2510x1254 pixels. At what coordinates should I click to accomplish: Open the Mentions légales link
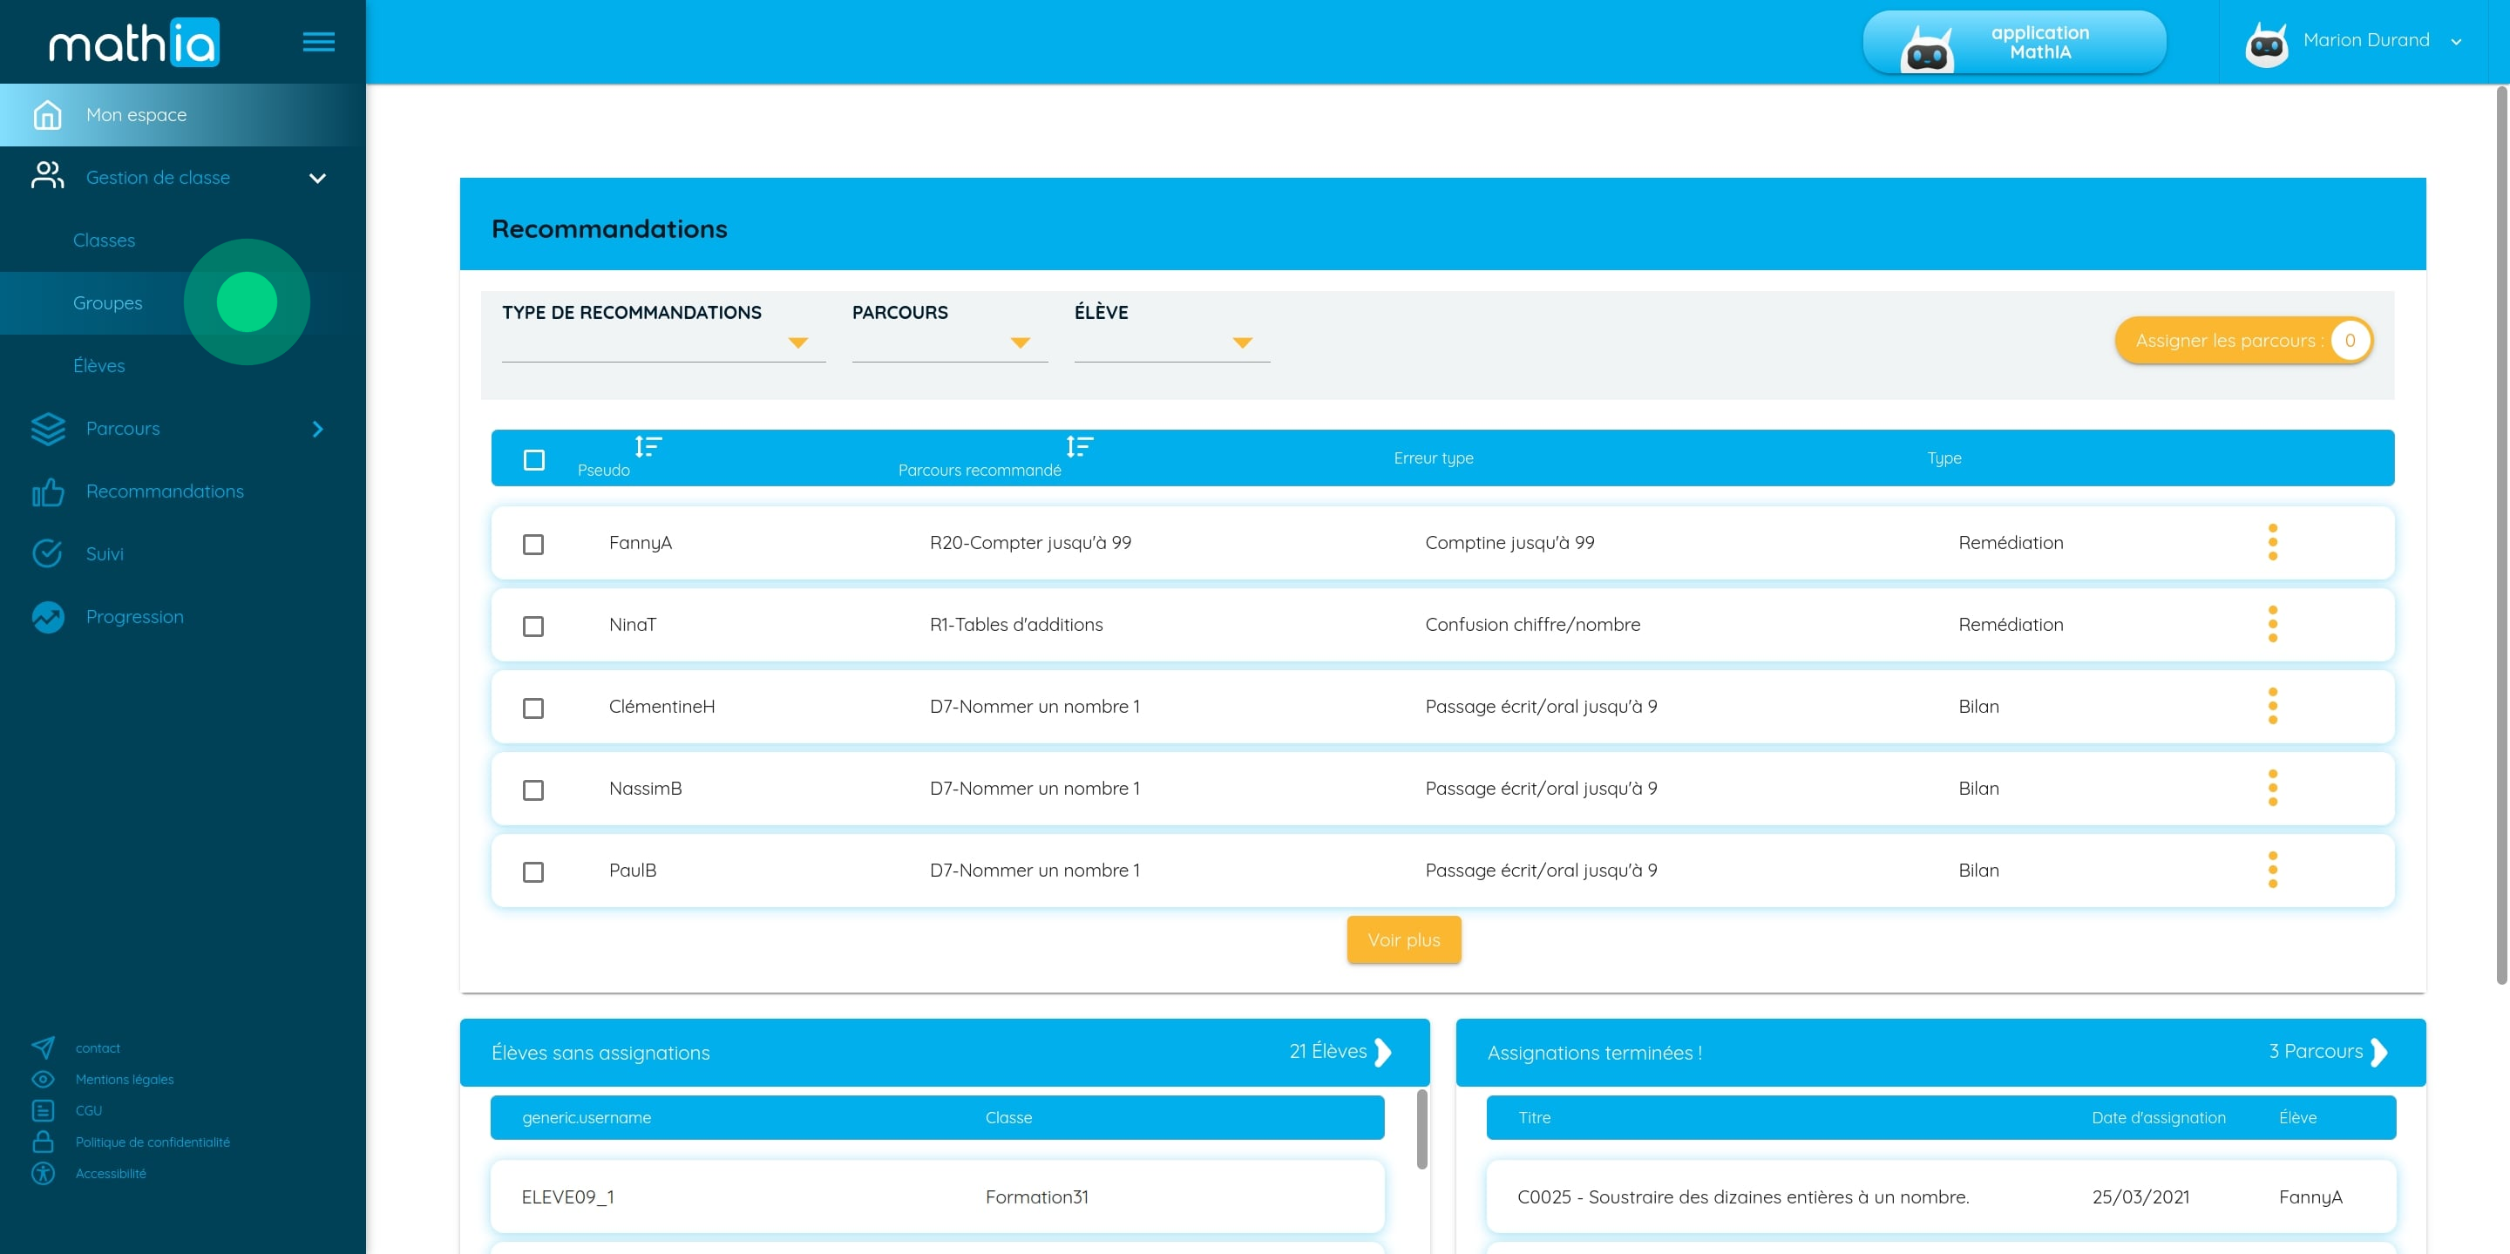tap(125, 1080)
